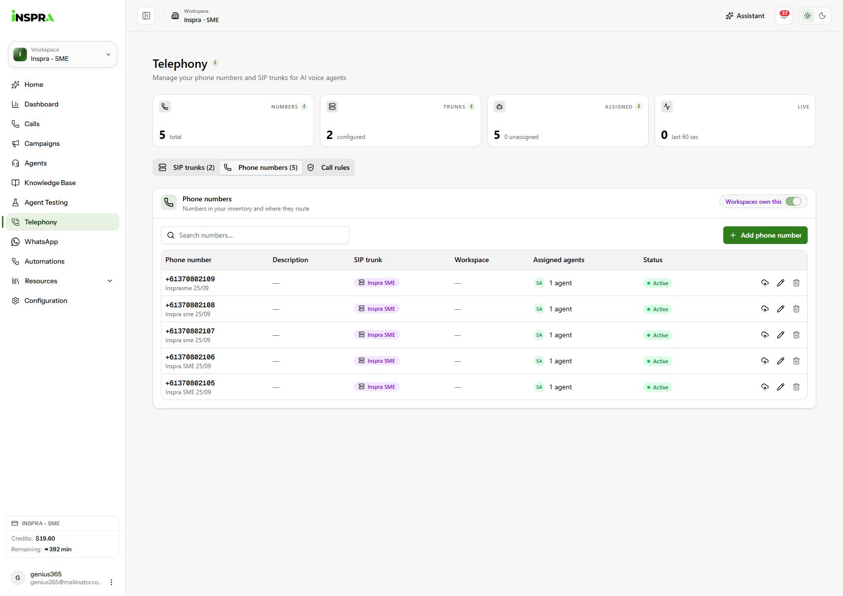Click SA agent avatar for +61370802108

[x=539, y=309]
